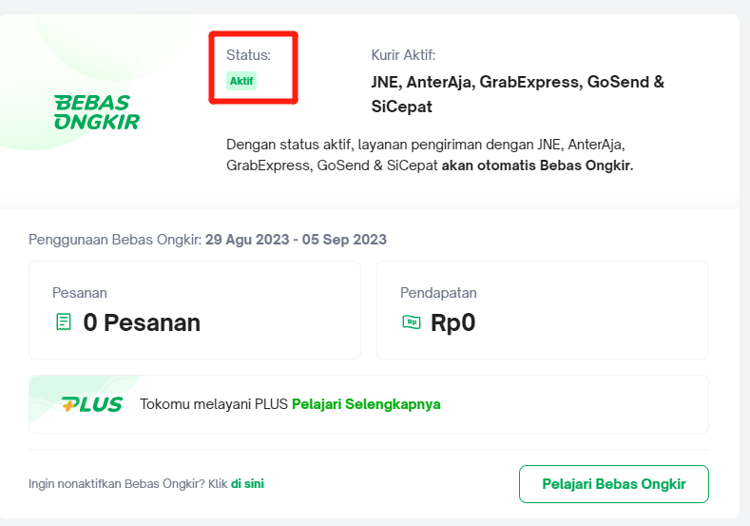Click the active courier list starting with JNE

point(517,93)
